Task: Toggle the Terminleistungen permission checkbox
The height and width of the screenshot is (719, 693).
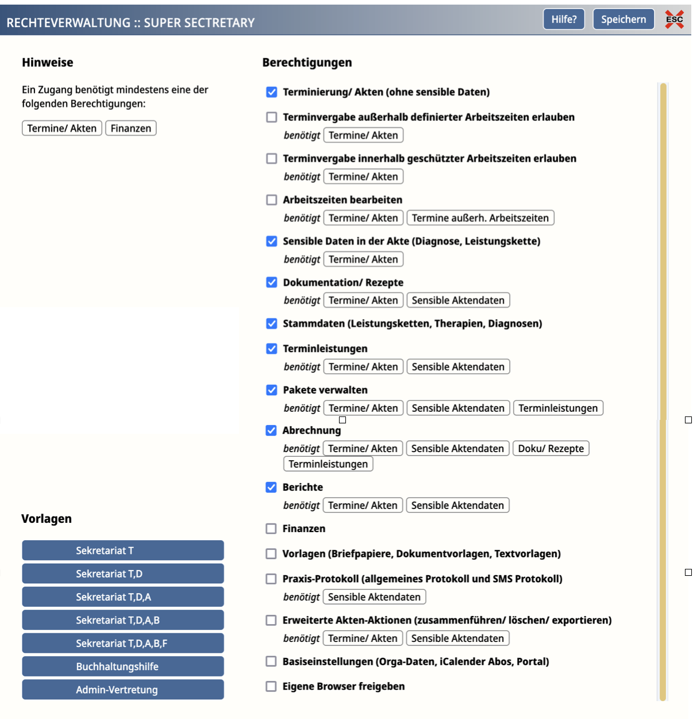Action: tap(272, 349)
